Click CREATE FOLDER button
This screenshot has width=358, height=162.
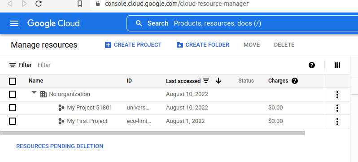coord(203,45)
